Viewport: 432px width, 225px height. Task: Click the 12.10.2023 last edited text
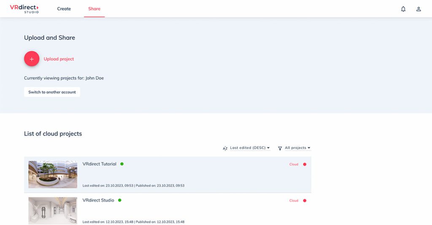[x=108, y=222]
